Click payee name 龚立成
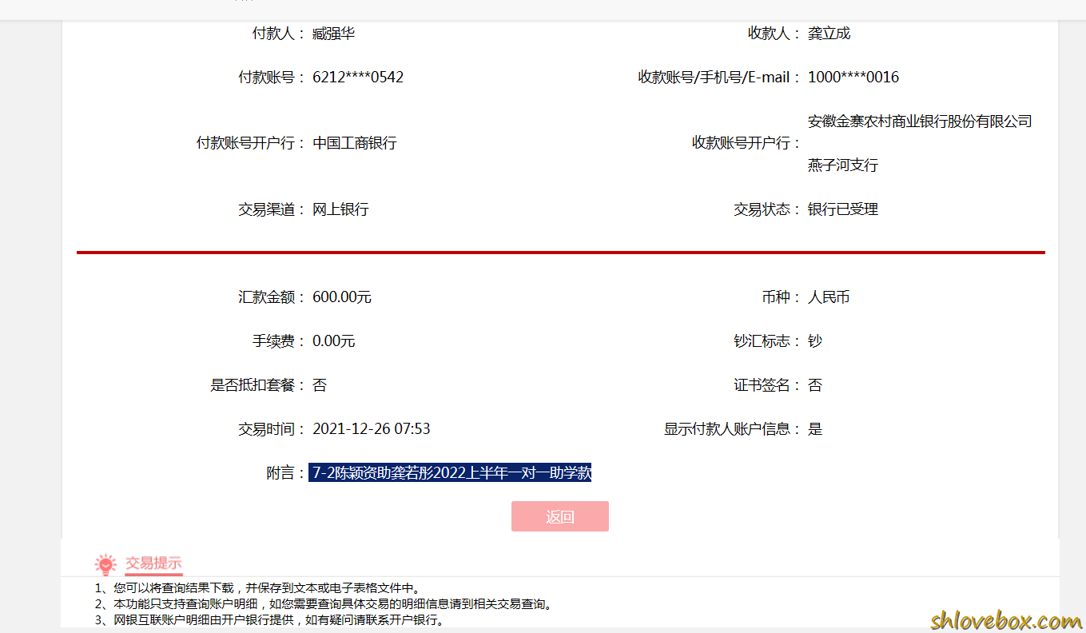The image size is (1086, 633). coord(829,34)
